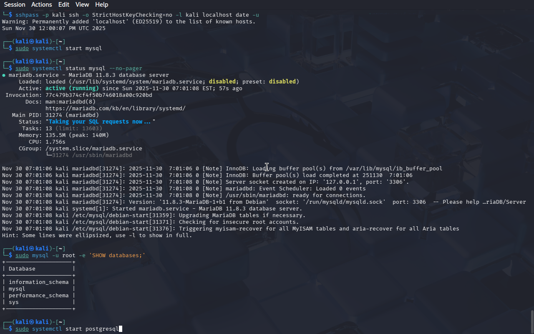
Task: Click the green "active (running)" status text
Action: [72, 89]
